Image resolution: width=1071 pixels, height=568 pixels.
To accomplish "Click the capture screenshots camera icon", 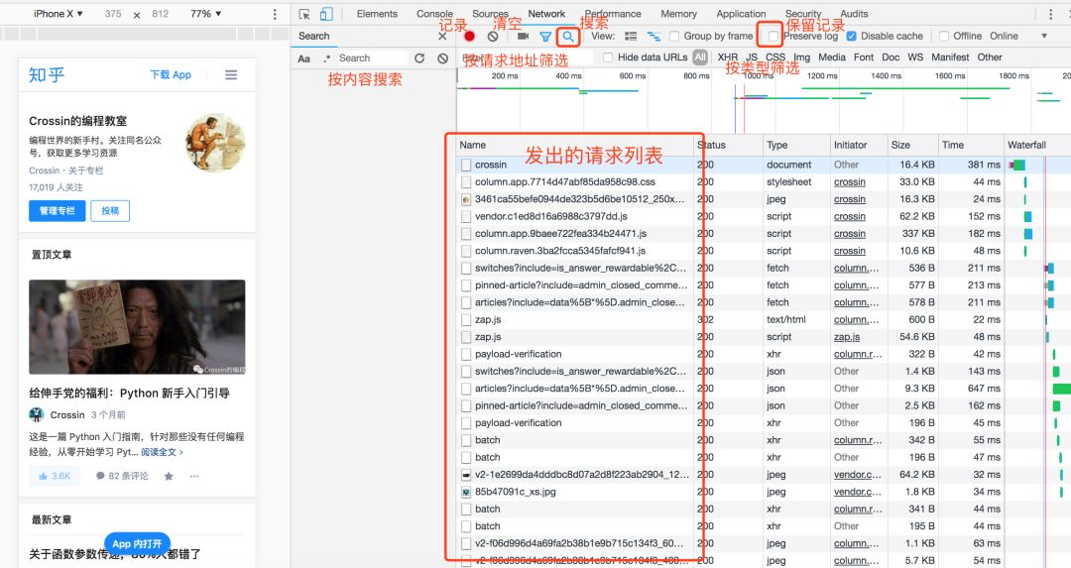I will point(523,37).
